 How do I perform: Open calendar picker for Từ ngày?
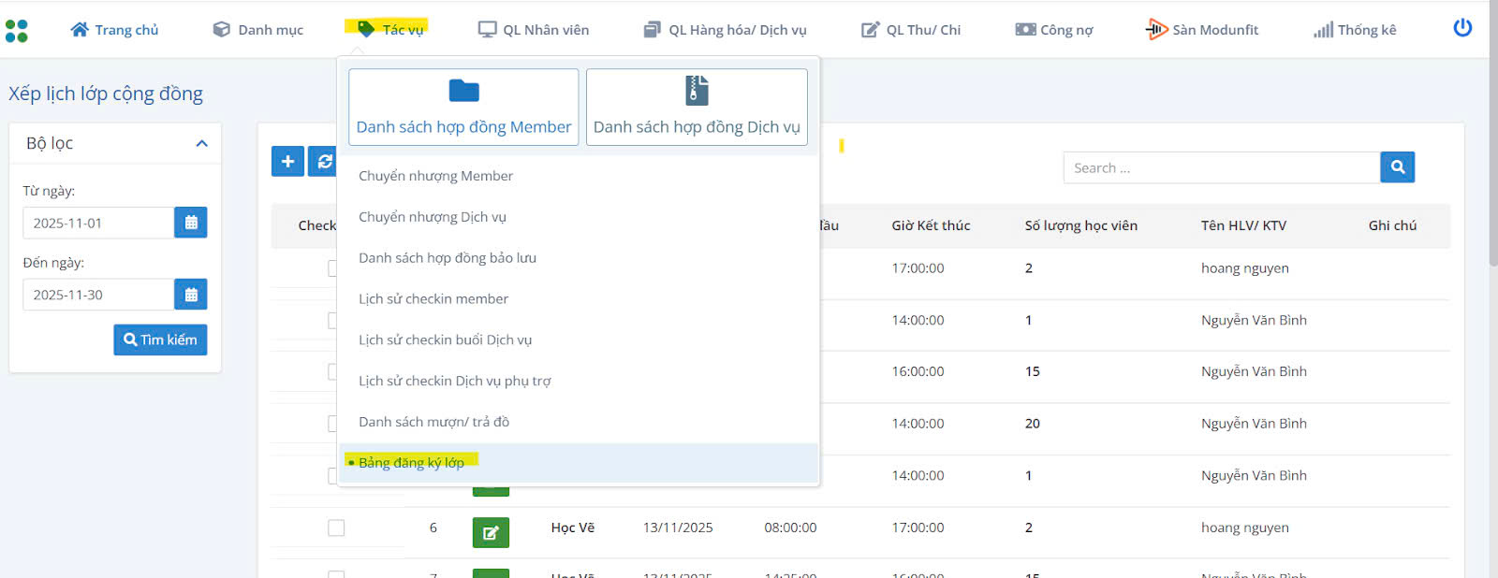click(191, 223)
